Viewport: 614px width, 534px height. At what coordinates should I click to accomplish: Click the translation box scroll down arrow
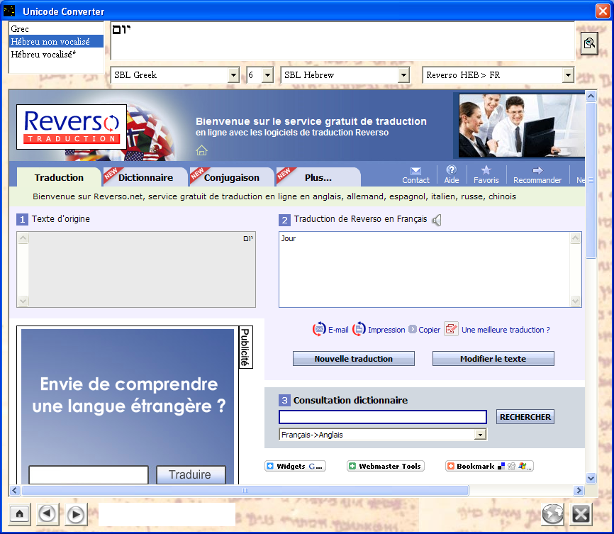(x=575, y=301)
